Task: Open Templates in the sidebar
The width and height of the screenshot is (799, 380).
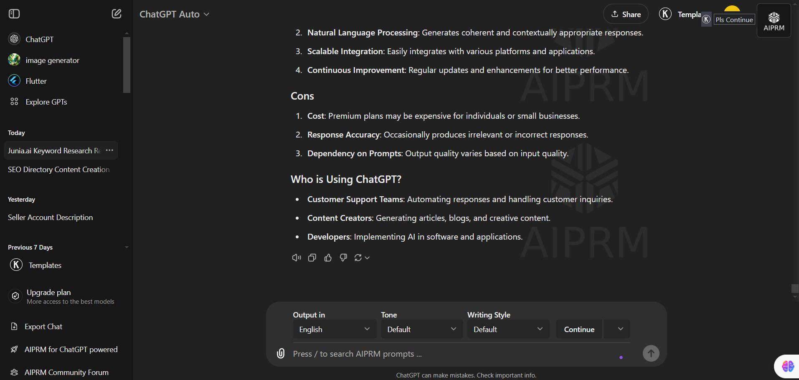Action: pyautogui.click(x=45, y=265)
